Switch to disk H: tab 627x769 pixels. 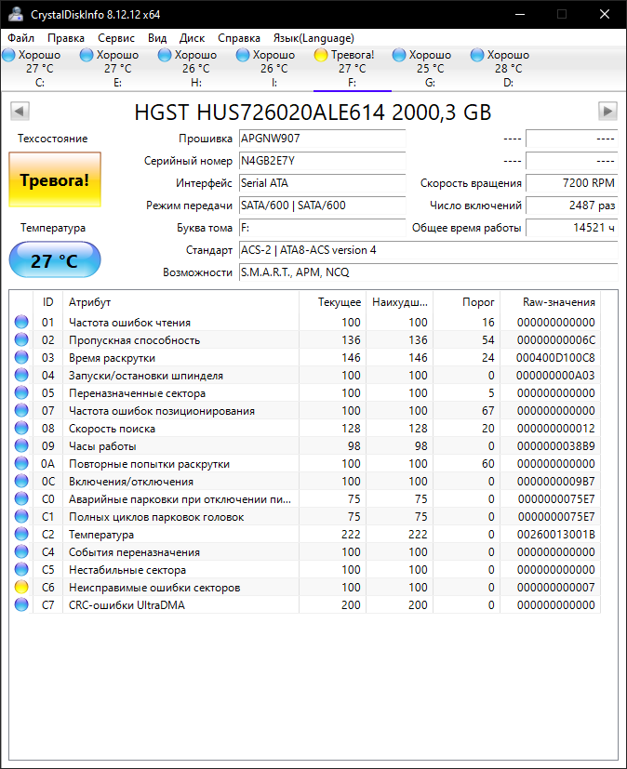pyautogui.click(x=196, y=68)
